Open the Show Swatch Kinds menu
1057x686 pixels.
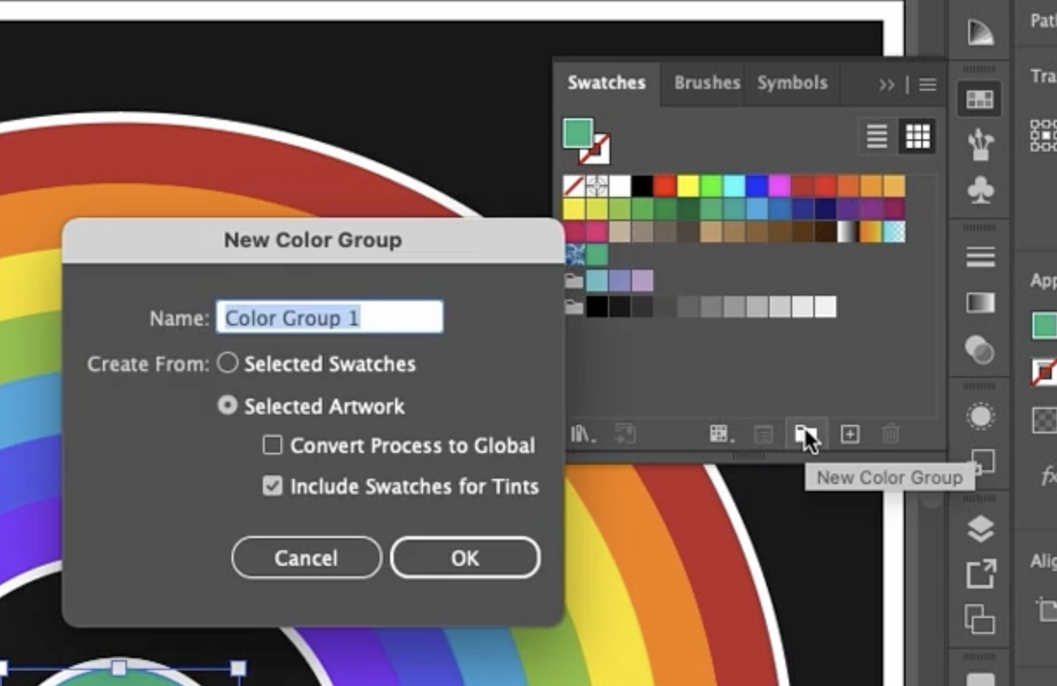pos(721,434)
